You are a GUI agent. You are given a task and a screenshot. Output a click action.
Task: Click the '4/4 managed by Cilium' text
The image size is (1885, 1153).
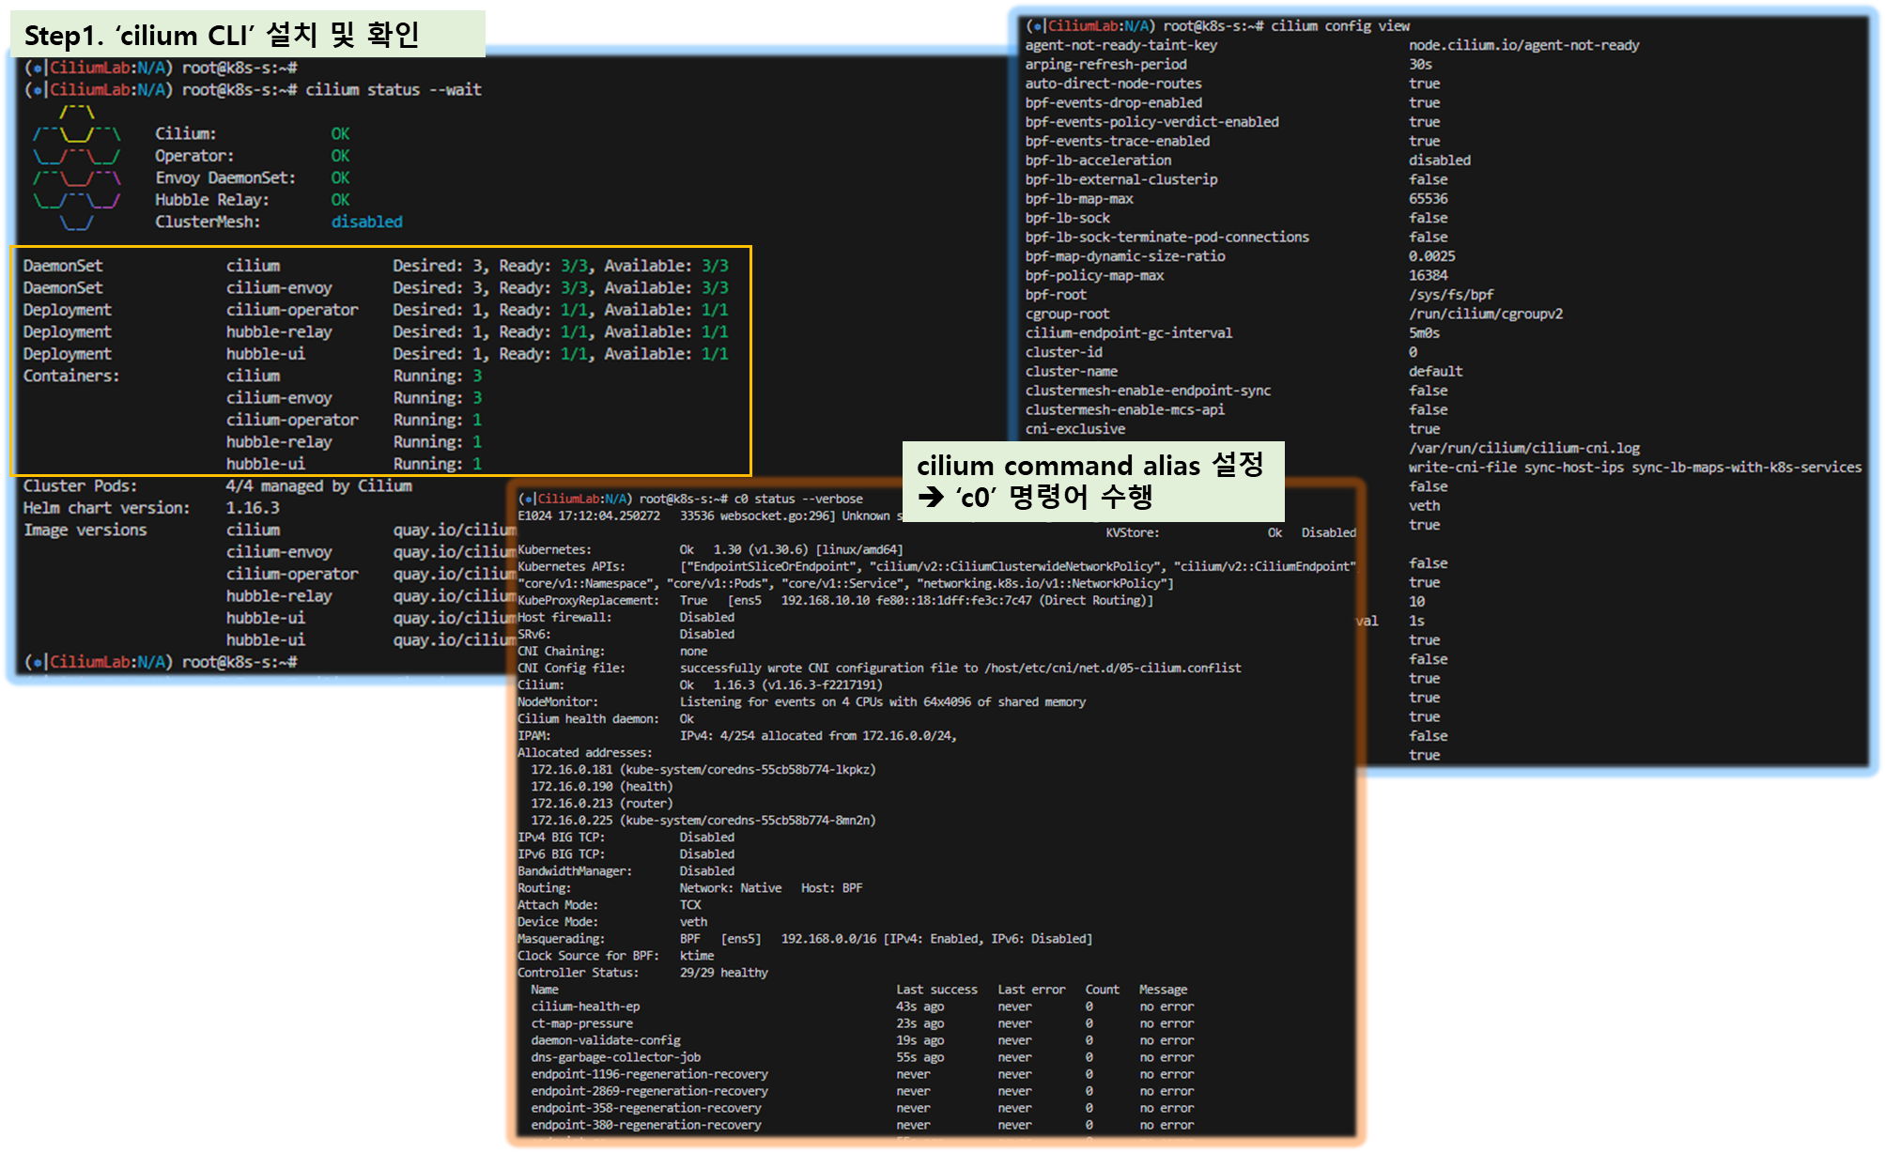point(318,486)
